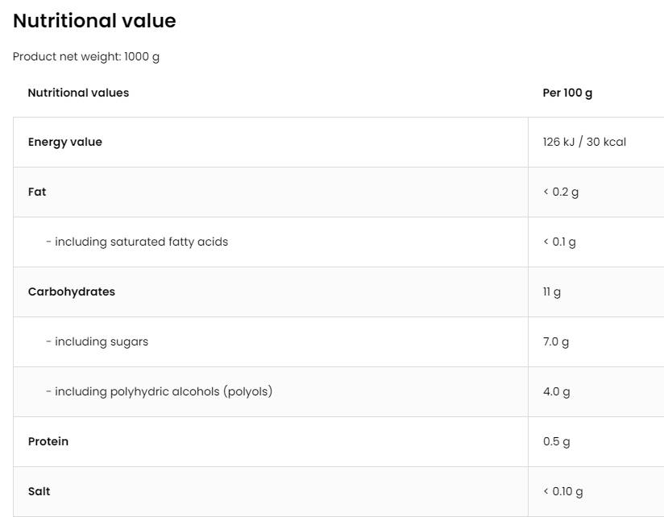
Task: Click the Nutritional values column header
Action: click(x=78, y=93)
